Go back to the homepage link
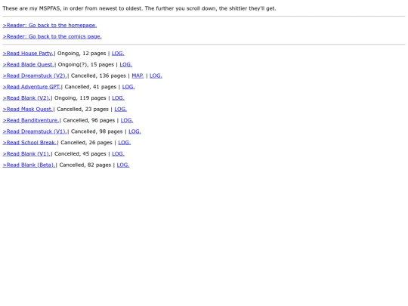 coord(50,25)
